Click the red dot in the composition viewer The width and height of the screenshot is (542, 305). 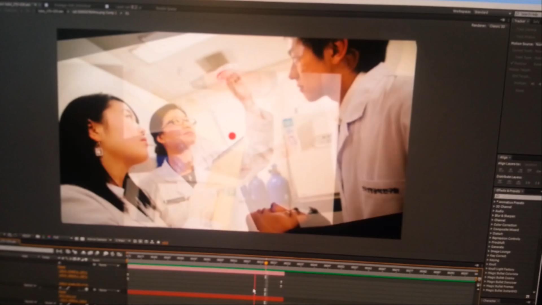232,136
